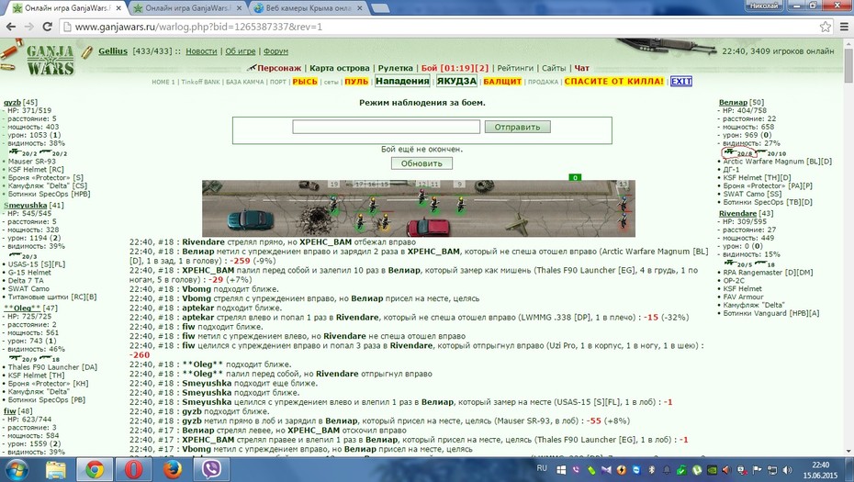The width and height of the screenshot is (854, 482).
Task: Click the БАЛЩИТ shortcut
Action: click(x=502, y=82)
